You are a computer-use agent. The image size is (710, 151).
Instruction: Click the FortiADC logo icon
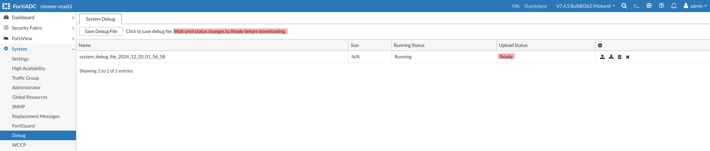pos(6,6)
